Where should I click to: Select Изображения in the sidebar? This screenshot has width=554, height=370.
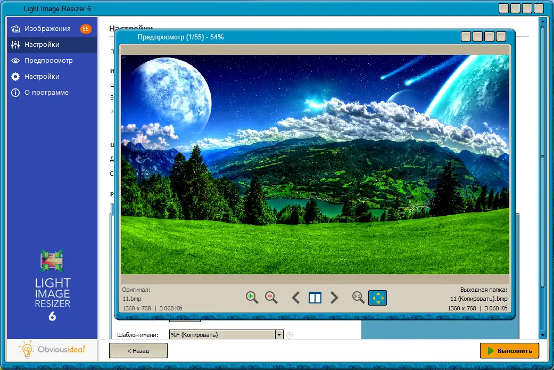tap(48, 28)
